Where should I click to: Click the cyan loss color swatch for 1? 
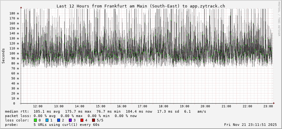[x=47, y=120]
